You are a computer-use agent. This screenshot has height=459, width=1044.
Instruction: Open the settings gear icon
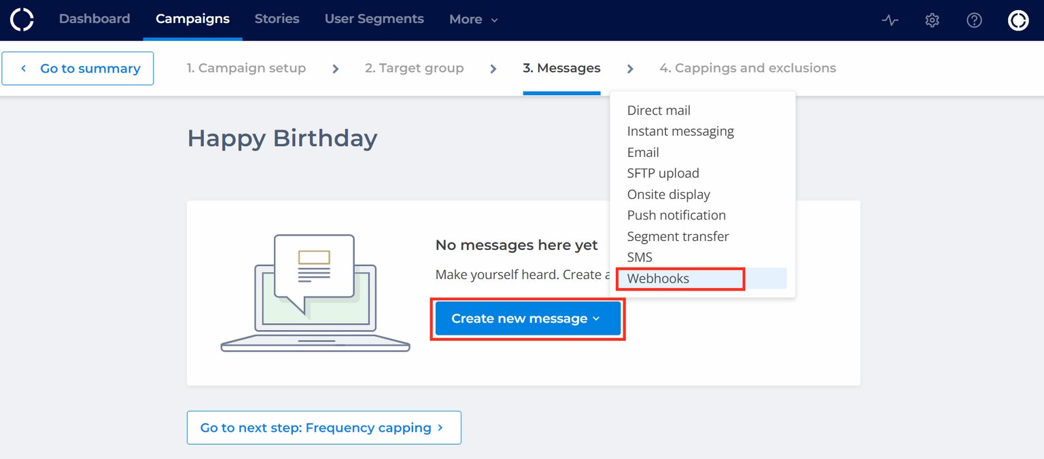(x=932, y=20)
